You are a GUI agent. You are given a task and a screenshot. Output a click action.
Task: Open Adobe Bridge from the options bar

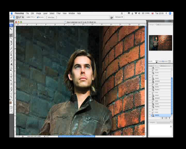click(x=112, y=18)
